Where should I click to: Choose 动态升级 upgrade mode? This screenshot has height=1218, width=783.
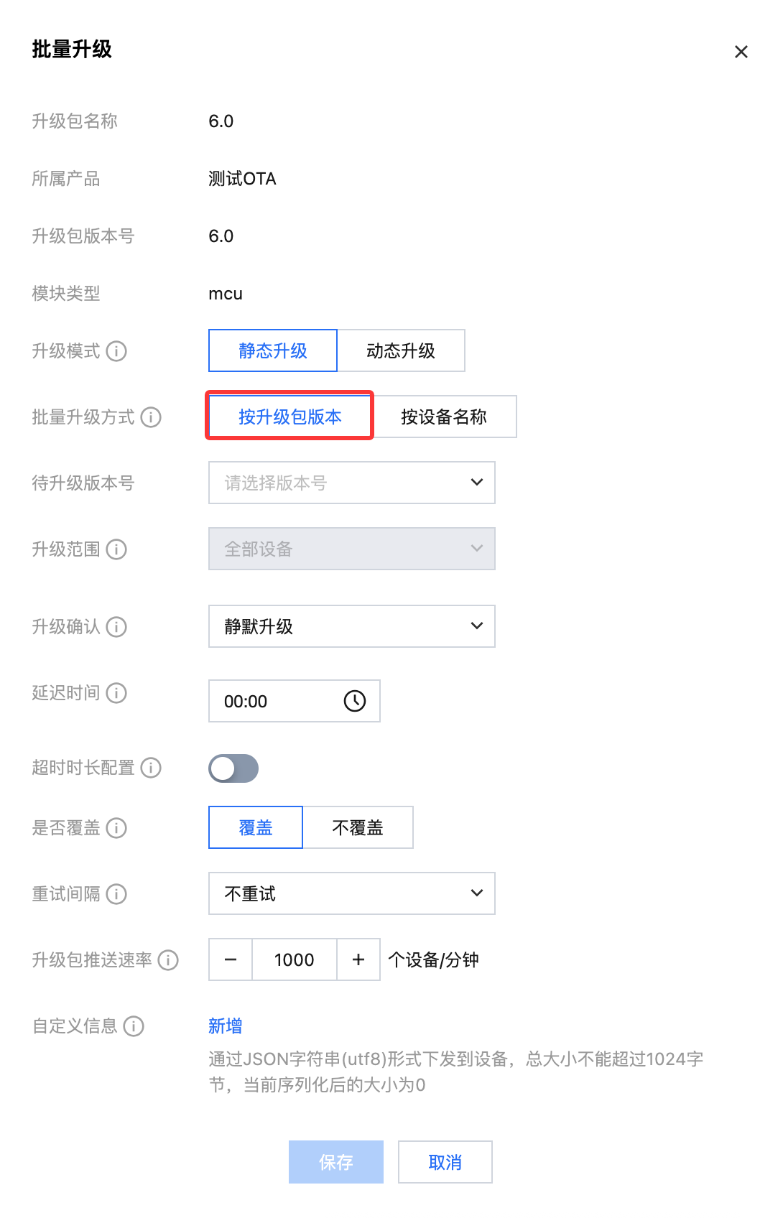tap(401, 350)
